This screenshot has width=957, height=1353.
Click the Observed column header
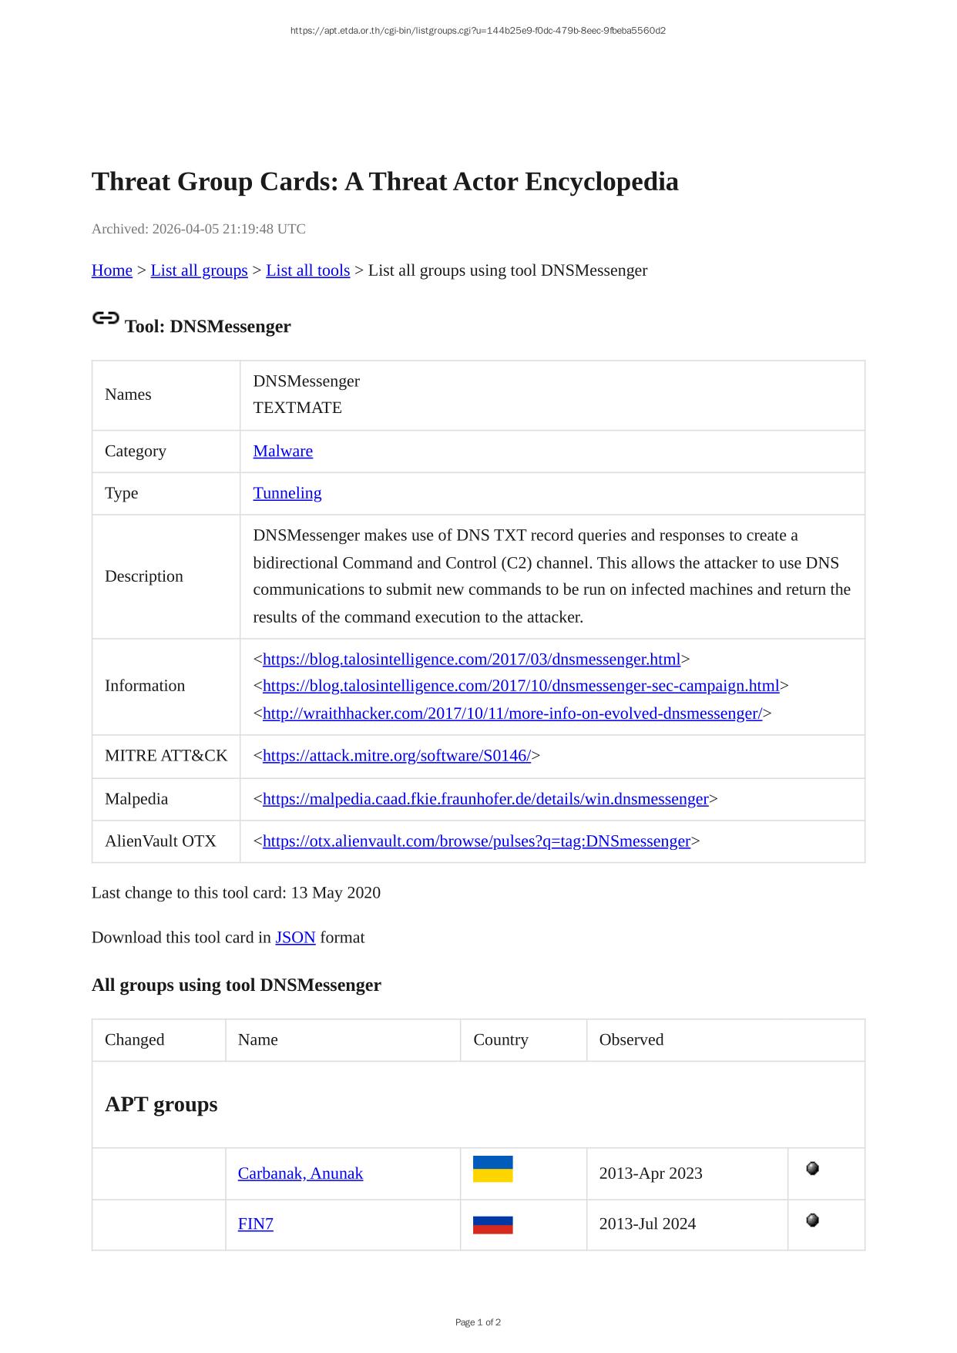coord(631,1040)
